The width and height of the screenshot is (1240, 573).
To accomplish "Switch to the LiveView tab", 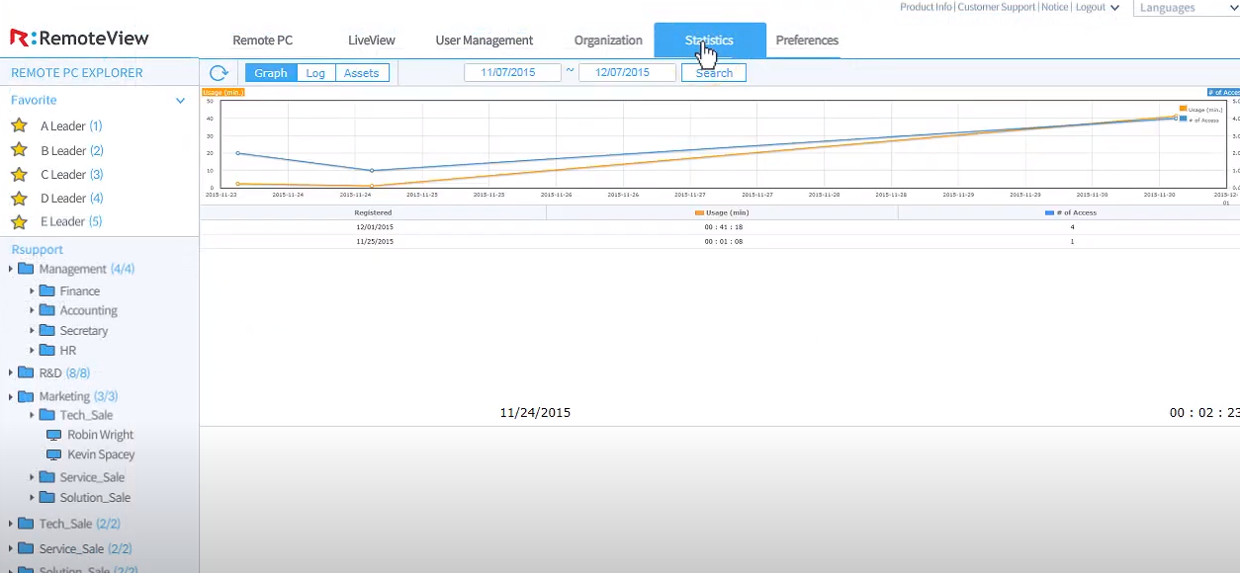I will 372,41.
